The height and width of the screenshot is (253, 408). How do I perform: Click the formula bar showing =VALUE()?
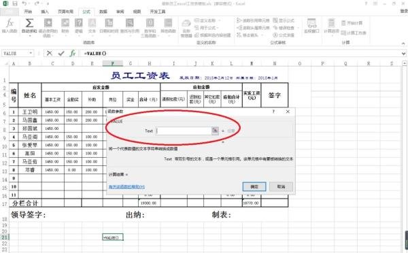coord(241,53)
